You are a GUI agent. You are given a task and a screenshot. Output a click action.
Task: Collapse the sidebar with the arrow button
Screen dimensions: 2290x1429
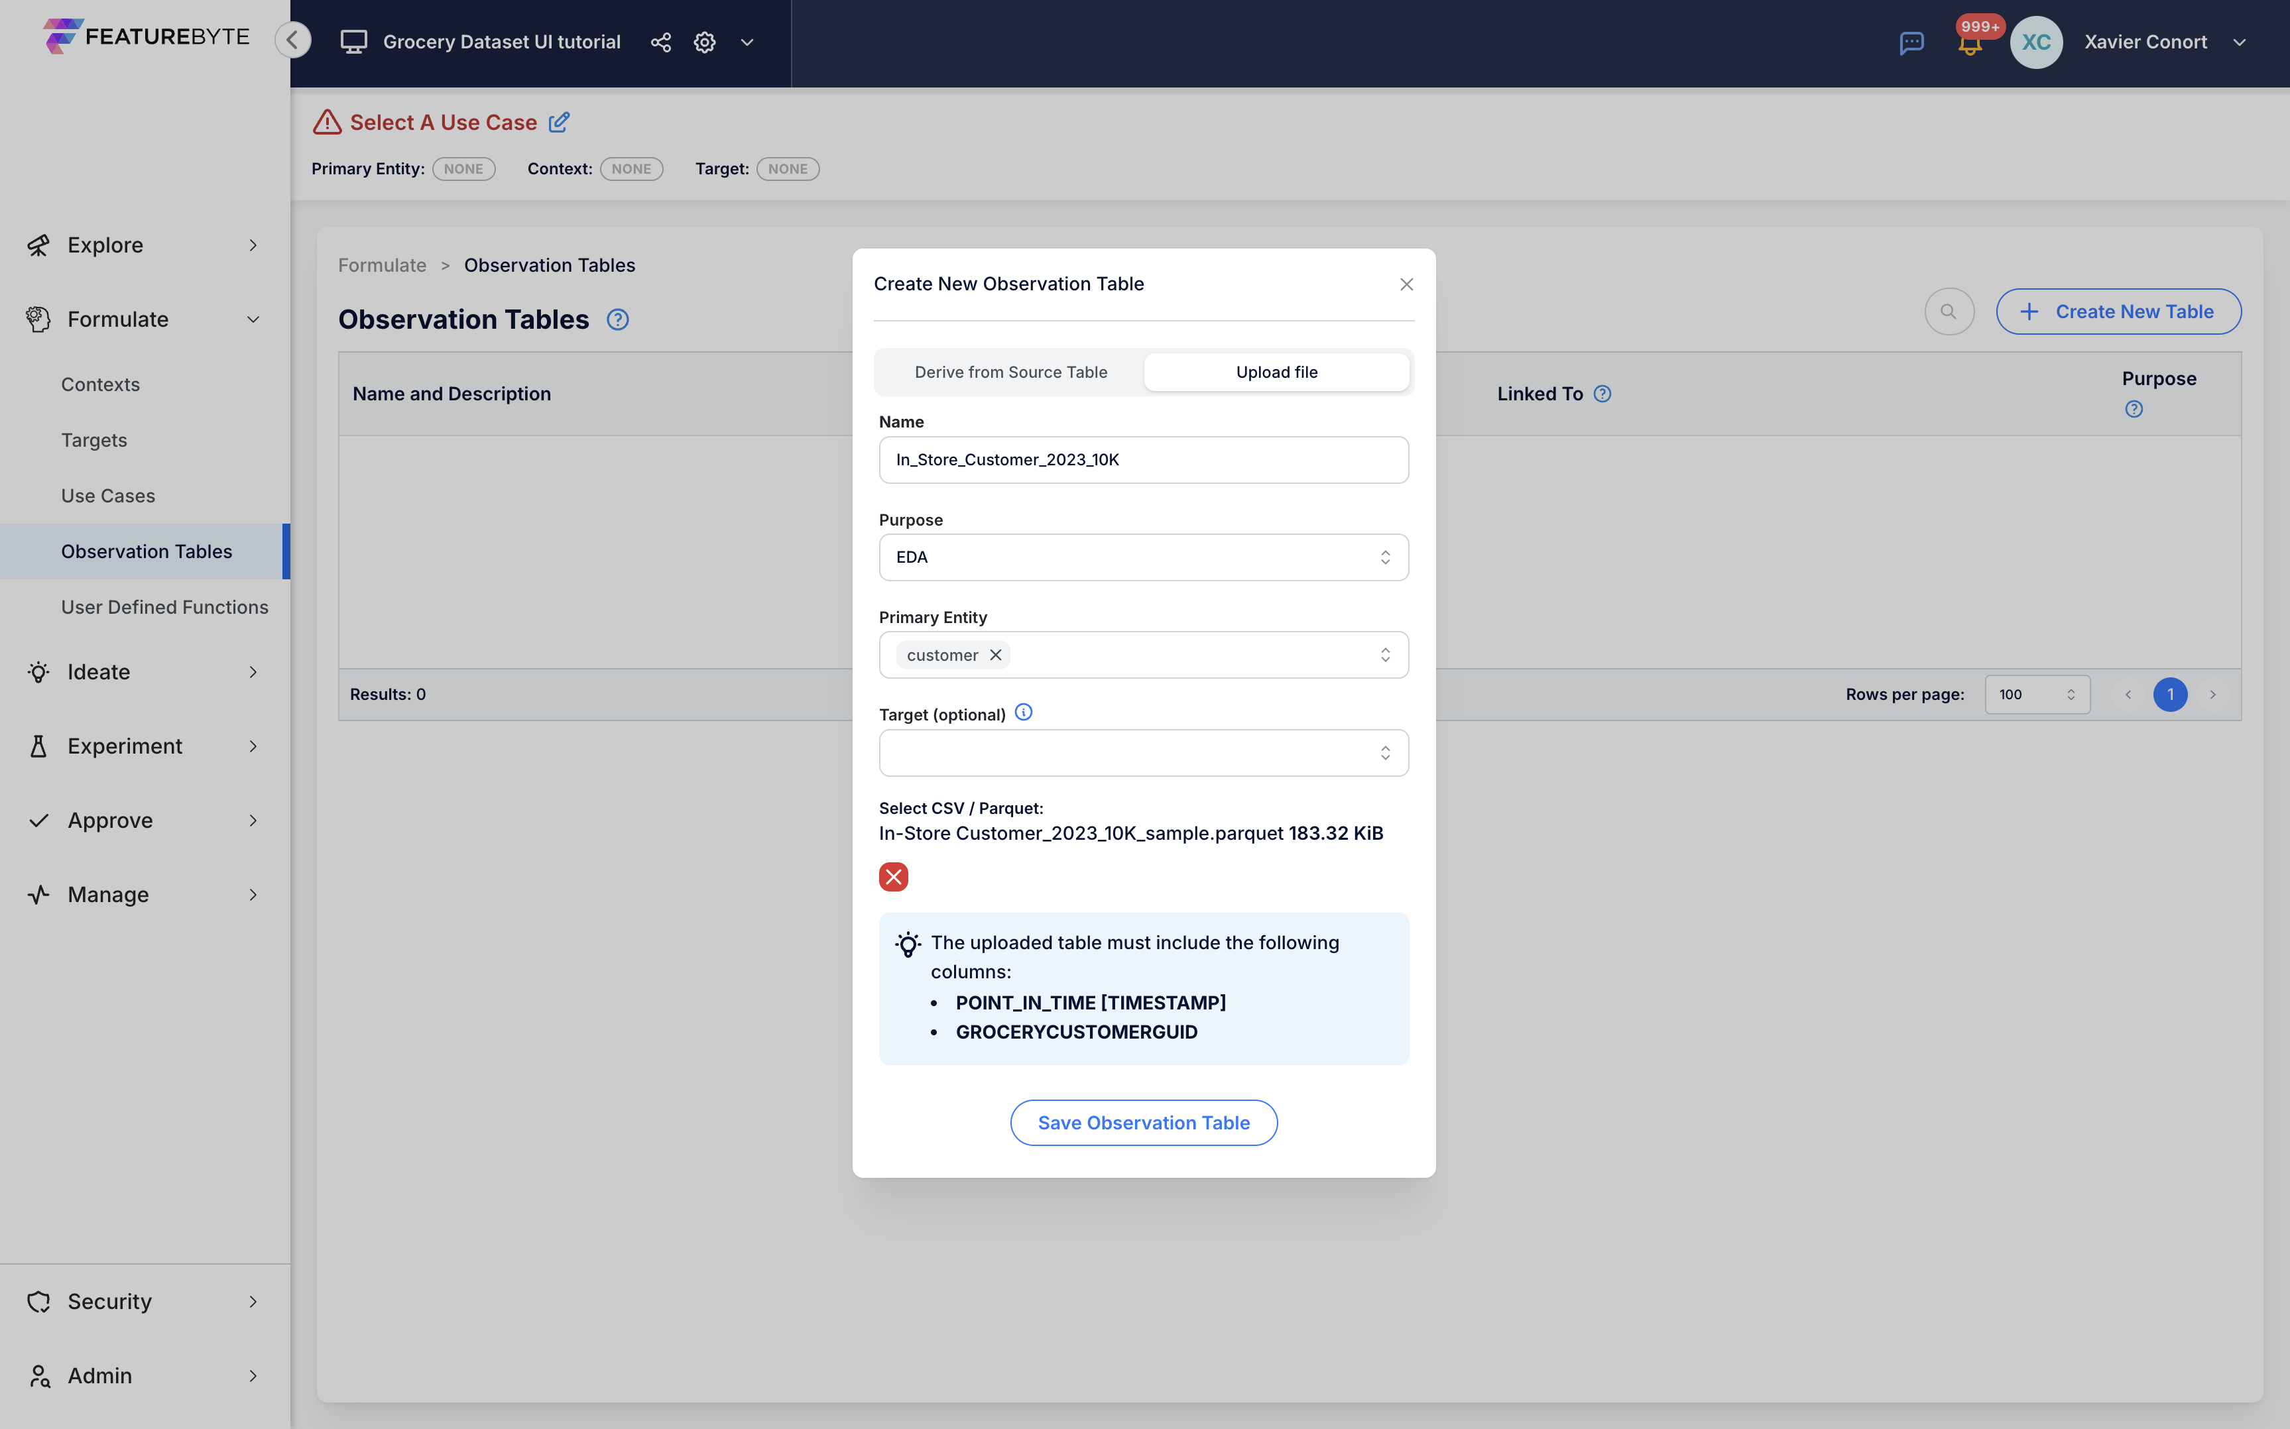coord(293,40)
